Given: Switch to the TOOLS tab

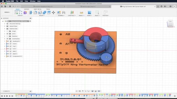Looking at the screenshot, I should pyautogui.click(x=48, y=9).
